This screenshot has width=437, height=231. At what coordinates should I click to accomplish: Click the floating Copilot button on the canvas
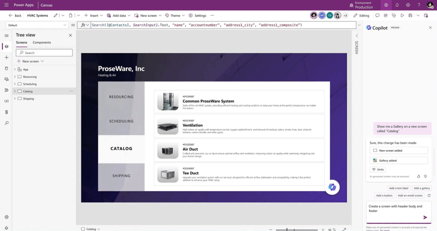332,187
